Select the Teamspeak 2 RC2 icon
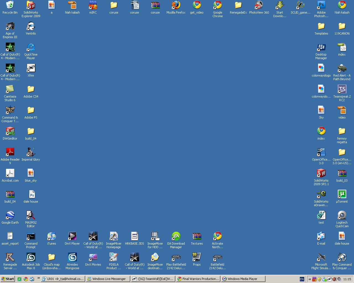Viewport: 354px width, 283px height. (342, 89)
